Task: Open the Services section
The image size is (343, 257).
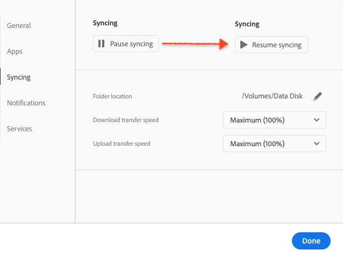Action: pos(19,128)
